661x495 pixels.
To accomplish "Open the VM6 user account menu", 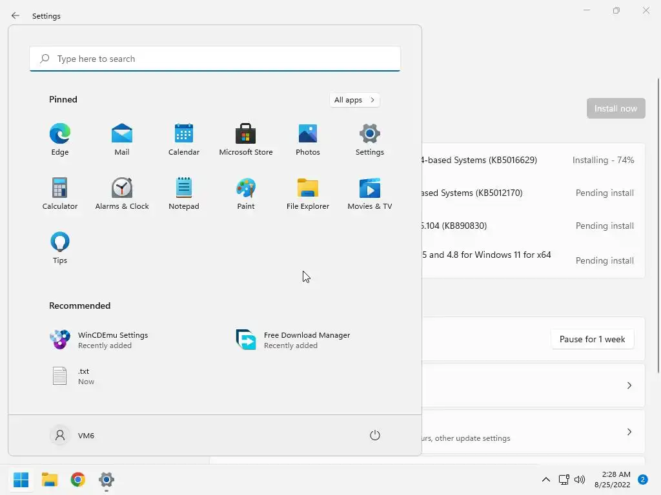I will (72, 435).
